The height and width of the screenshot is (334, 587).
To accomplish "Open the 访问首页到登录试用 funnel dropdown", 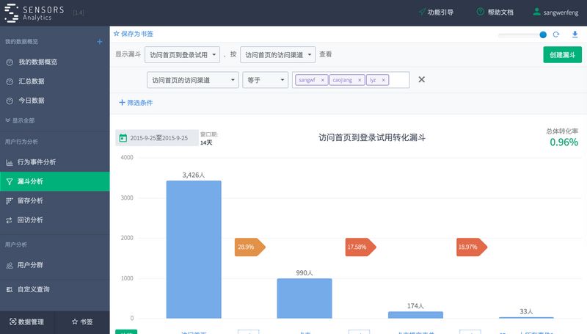I will [183, 54].
